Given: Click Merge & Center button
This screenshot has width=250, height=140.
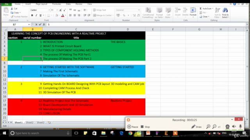Looking at the screenshot, I should 102,15.
